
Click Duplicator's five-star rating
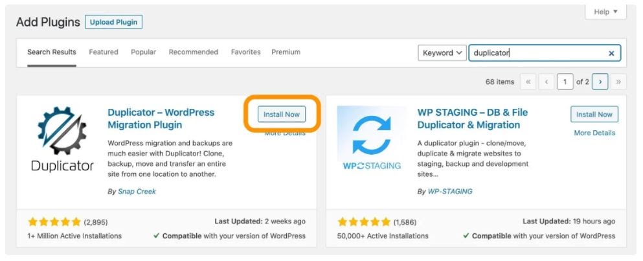(x=54, y=222)
